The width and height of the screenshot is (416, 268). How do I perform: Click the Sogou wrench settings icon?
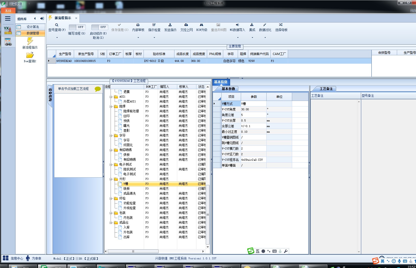pyautogui.click(x=286, y=251)
